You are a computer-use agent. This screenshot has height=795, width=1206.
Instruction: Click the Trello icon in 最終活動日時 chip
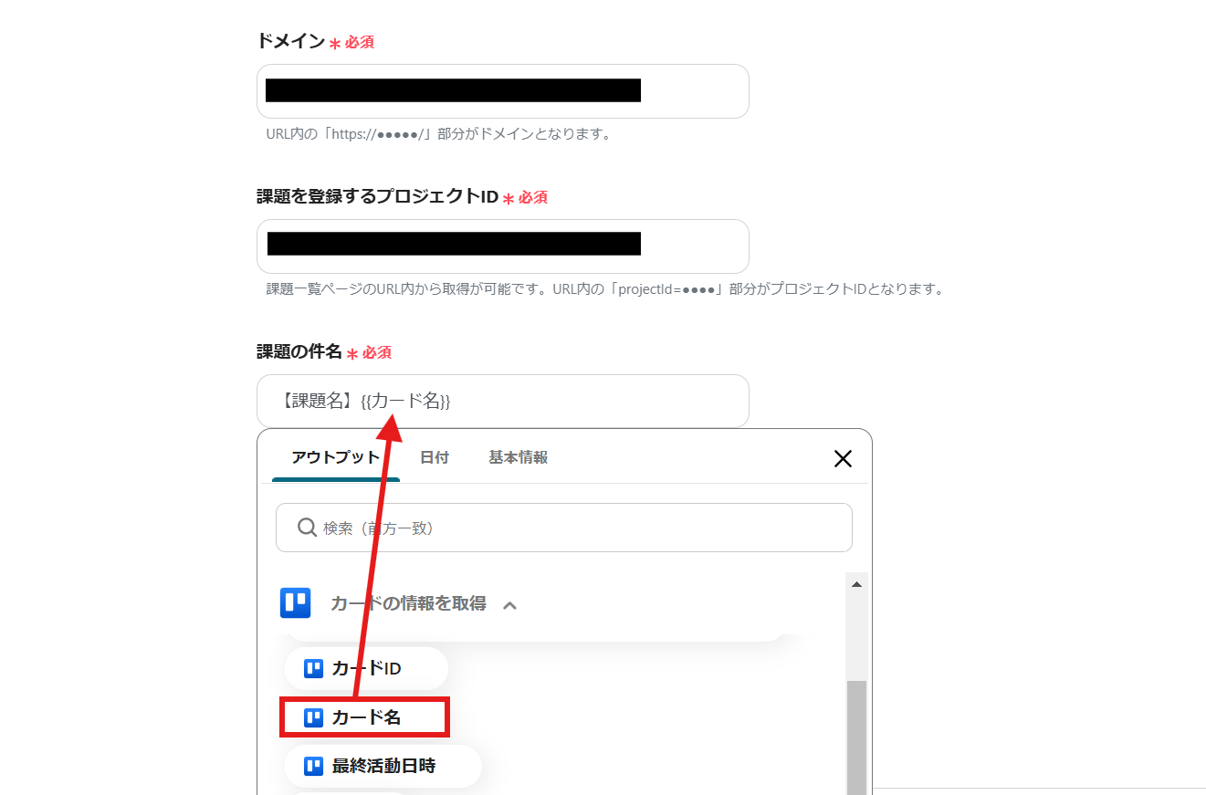coord(314,766)
